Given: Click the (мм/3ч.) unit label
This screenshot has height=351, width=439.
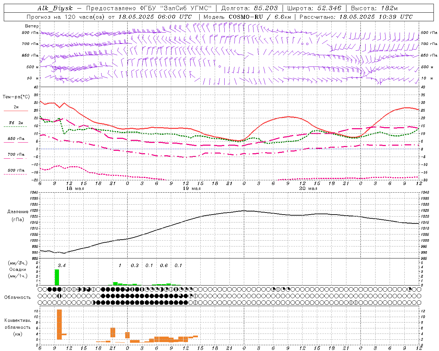Looking at the screenshot, I should point(18,263).
